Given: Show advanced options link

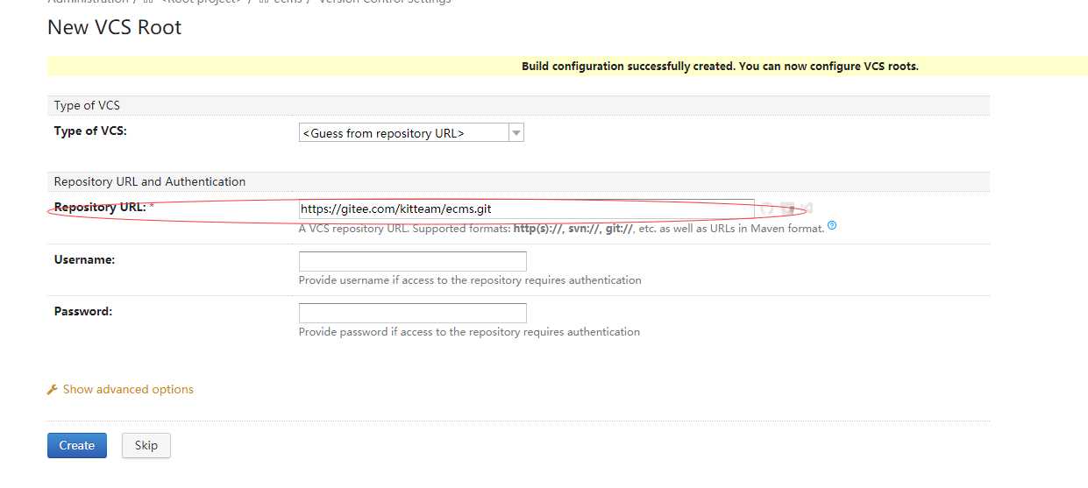Looking at the screenshot, I should tap(128, 389).
